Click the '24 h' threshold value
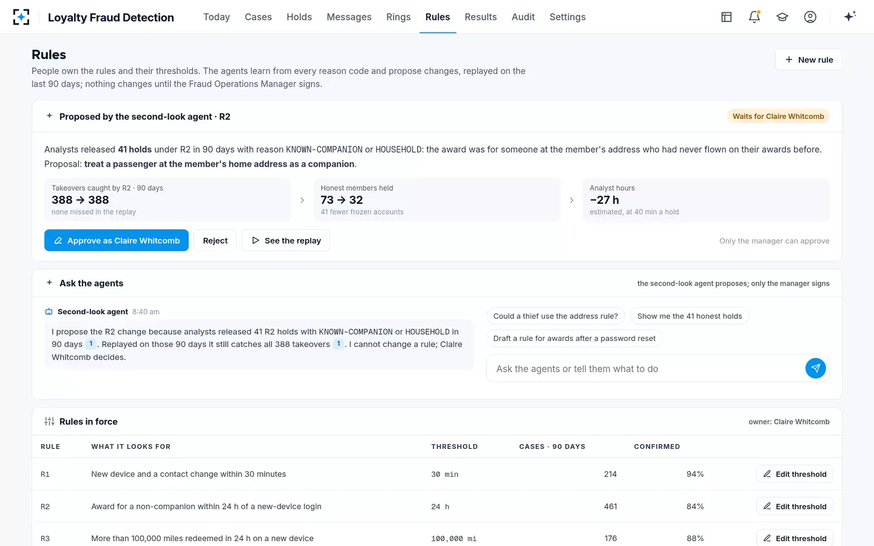 (440, 507)
